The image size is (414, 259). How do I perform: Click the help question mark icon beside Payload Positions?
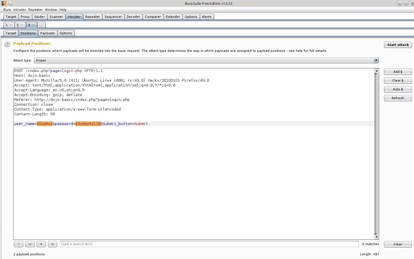(x=8, y=44)
